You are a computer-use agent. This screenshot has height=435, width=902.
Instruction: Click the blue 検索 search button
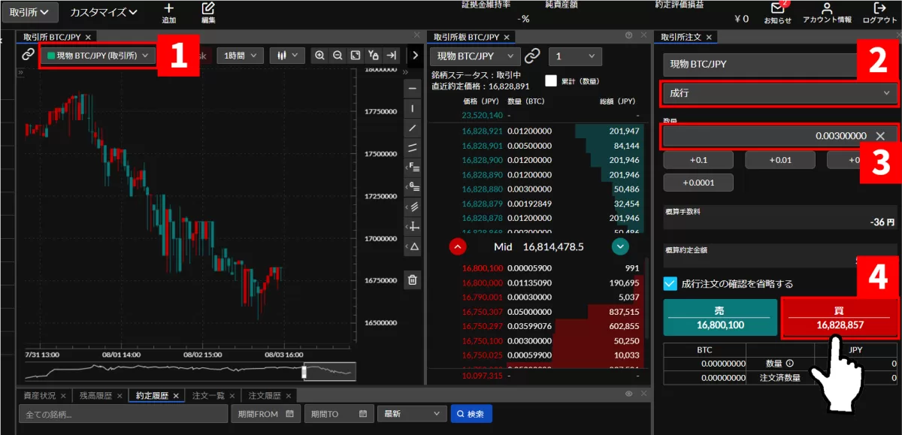tap(471, 414)
